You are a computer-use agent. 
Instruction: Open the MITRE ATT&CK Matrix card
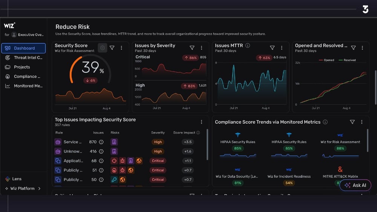[x=340, y=176]
